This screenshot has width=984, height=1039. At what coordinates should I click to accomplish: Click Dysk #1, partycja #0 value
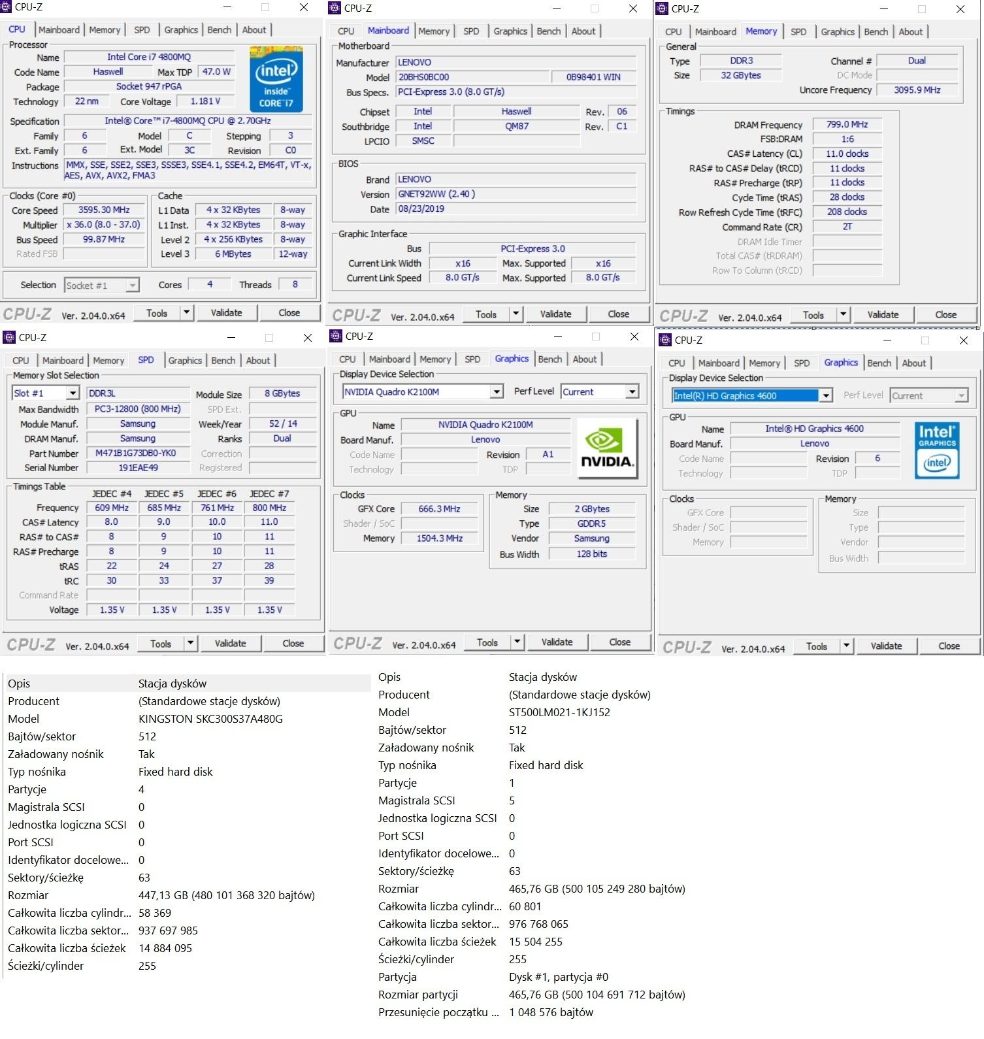coord(559,977)
